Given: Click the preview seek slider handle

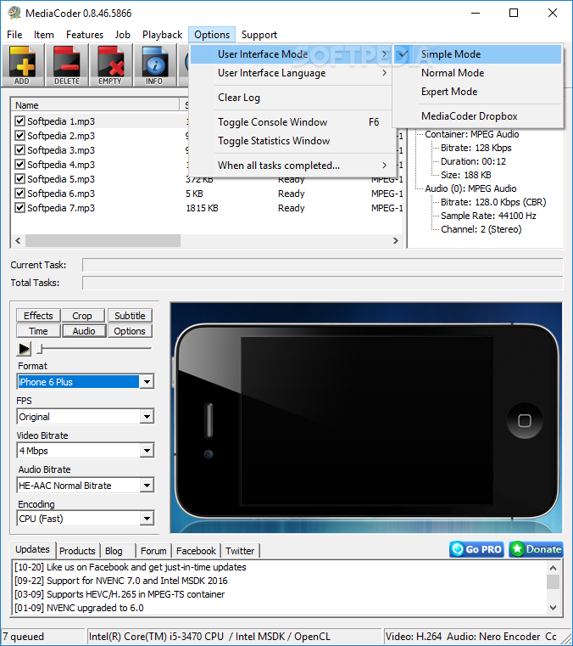Looking at the screenshot, I should click(40, 349).
